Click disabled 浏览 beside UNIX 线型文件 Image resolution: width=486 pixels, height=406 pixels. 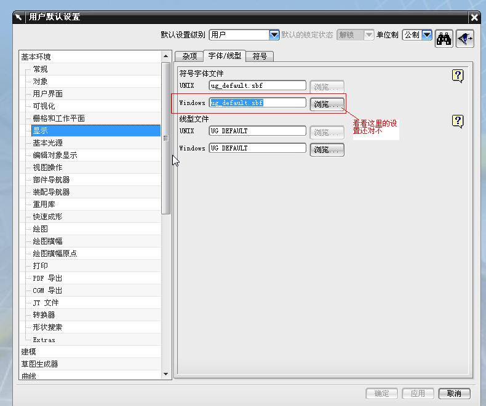click(x=327, y=133)
